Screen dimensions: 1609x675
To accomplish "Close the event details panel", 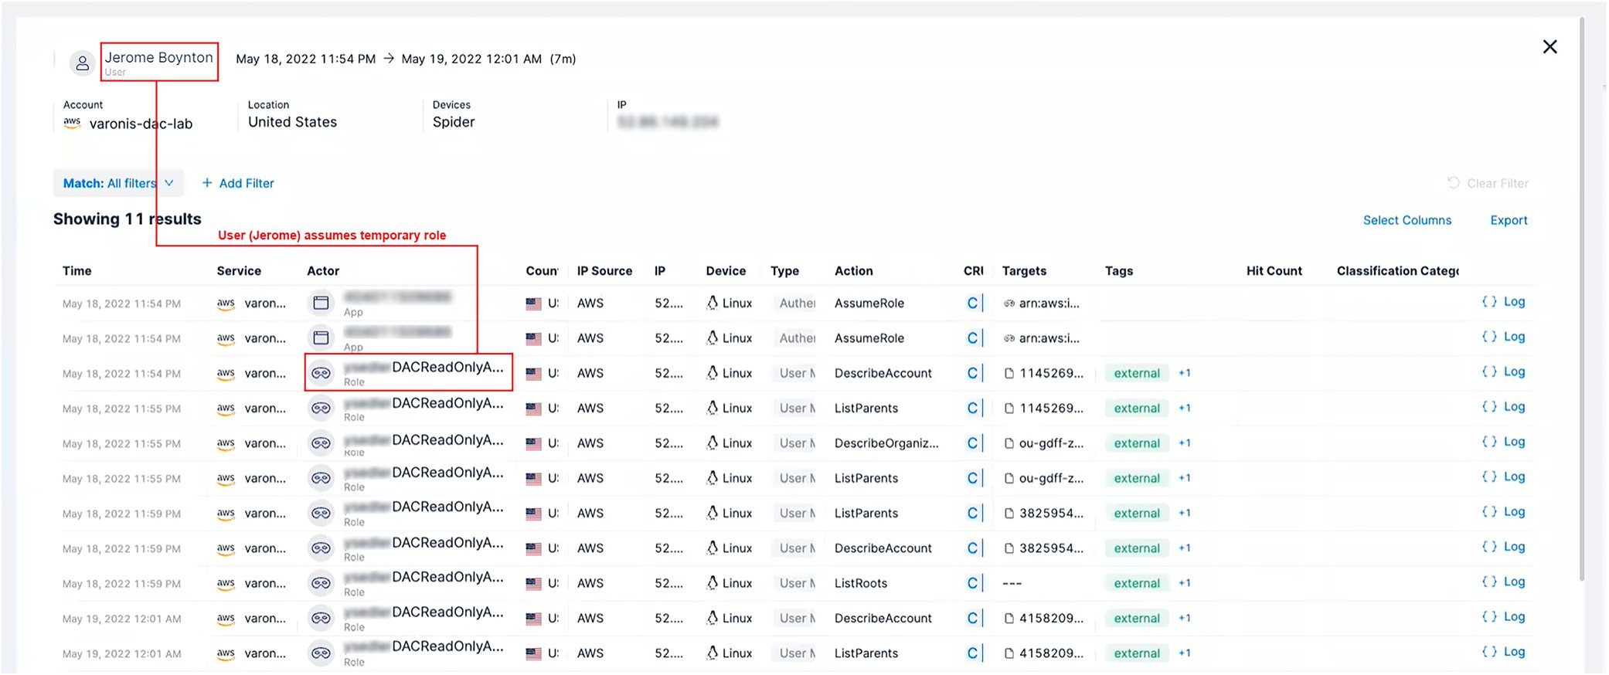I will tap(1549, 47).
